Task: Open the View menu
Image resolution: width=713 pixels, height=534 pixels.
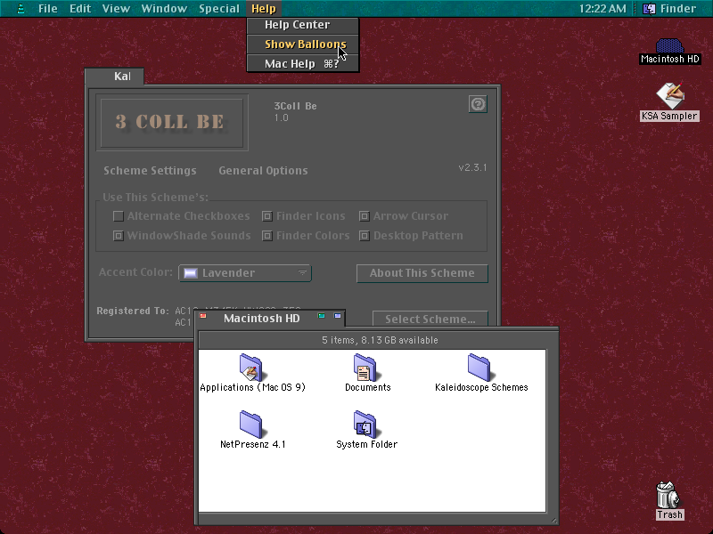Action: (x=116, y=9)
